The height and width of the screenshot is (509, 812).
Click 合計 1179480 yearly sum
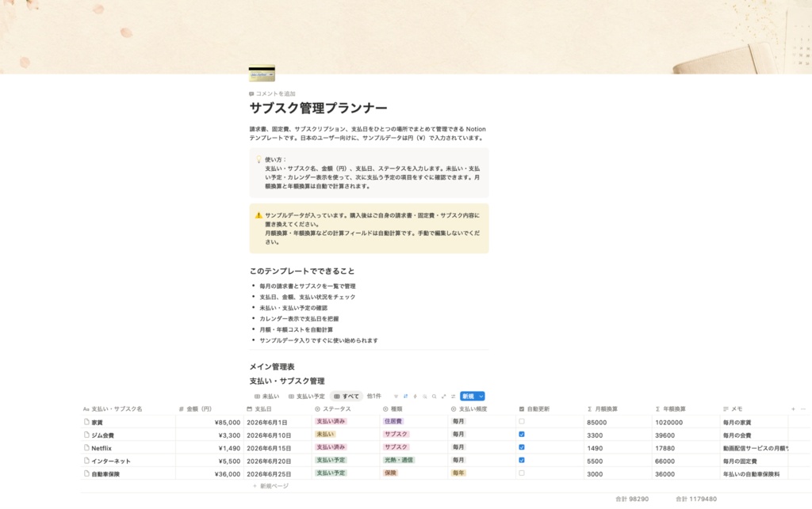tap(696, 499)
